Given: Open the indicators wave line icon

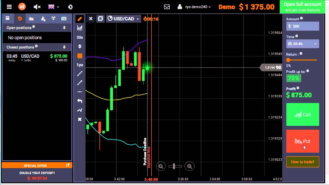Looking at the screenshot, I should (80, 110).
